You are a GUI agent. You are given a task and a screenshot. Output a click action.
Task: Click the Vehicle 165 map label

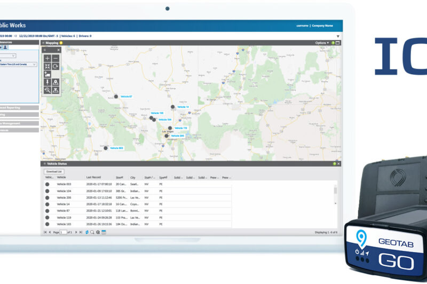pos(157,113)
